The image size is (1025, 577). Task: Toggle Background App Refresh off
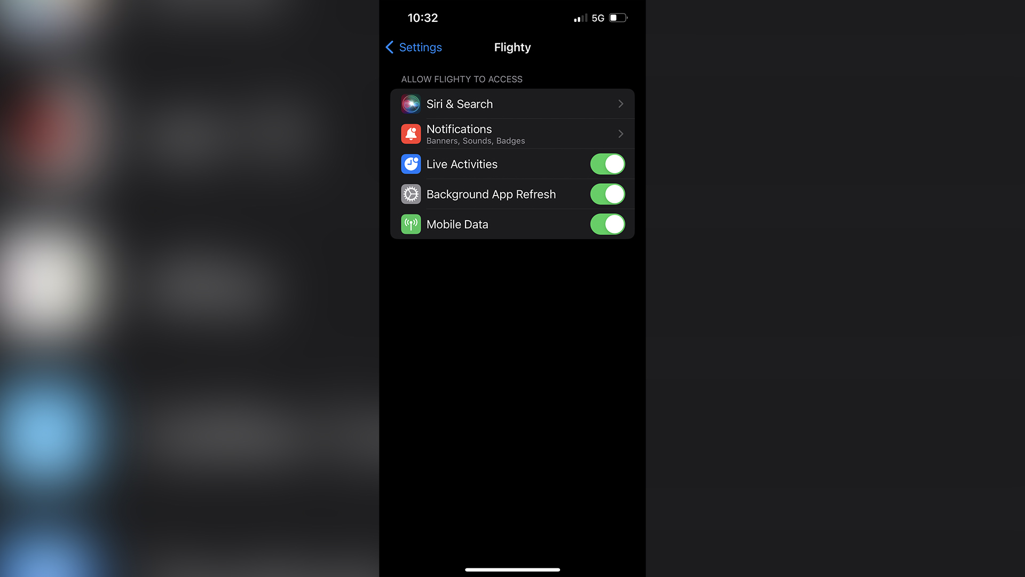point(607,194)
